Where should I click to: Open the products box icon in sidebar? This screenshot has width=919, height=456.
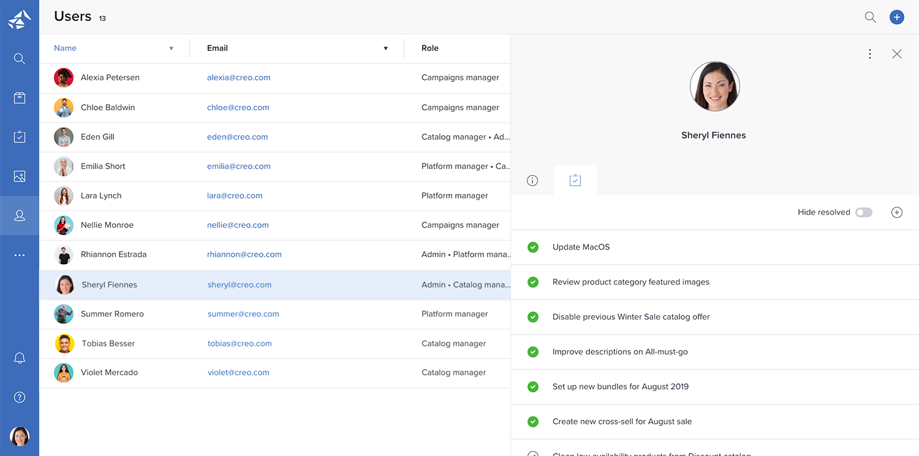coord(20,98)
